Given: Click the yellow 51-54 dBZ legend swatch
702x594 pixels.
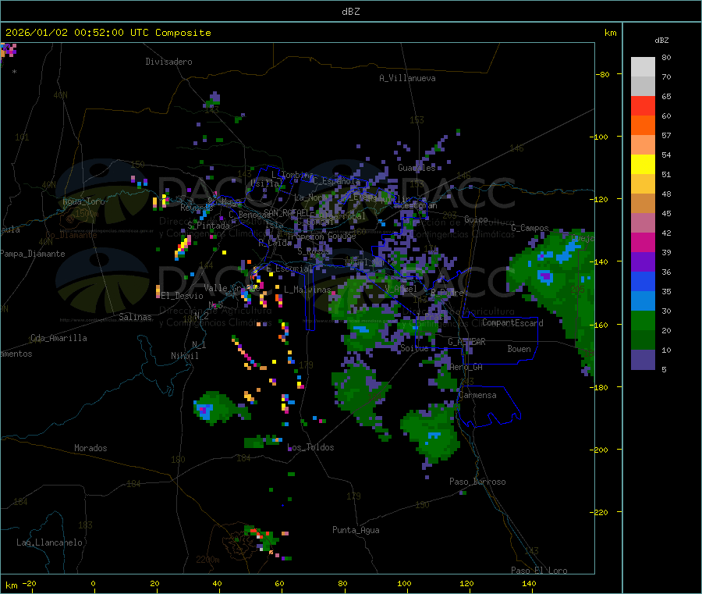Looking at the screenshot, I should pos(643,165).
